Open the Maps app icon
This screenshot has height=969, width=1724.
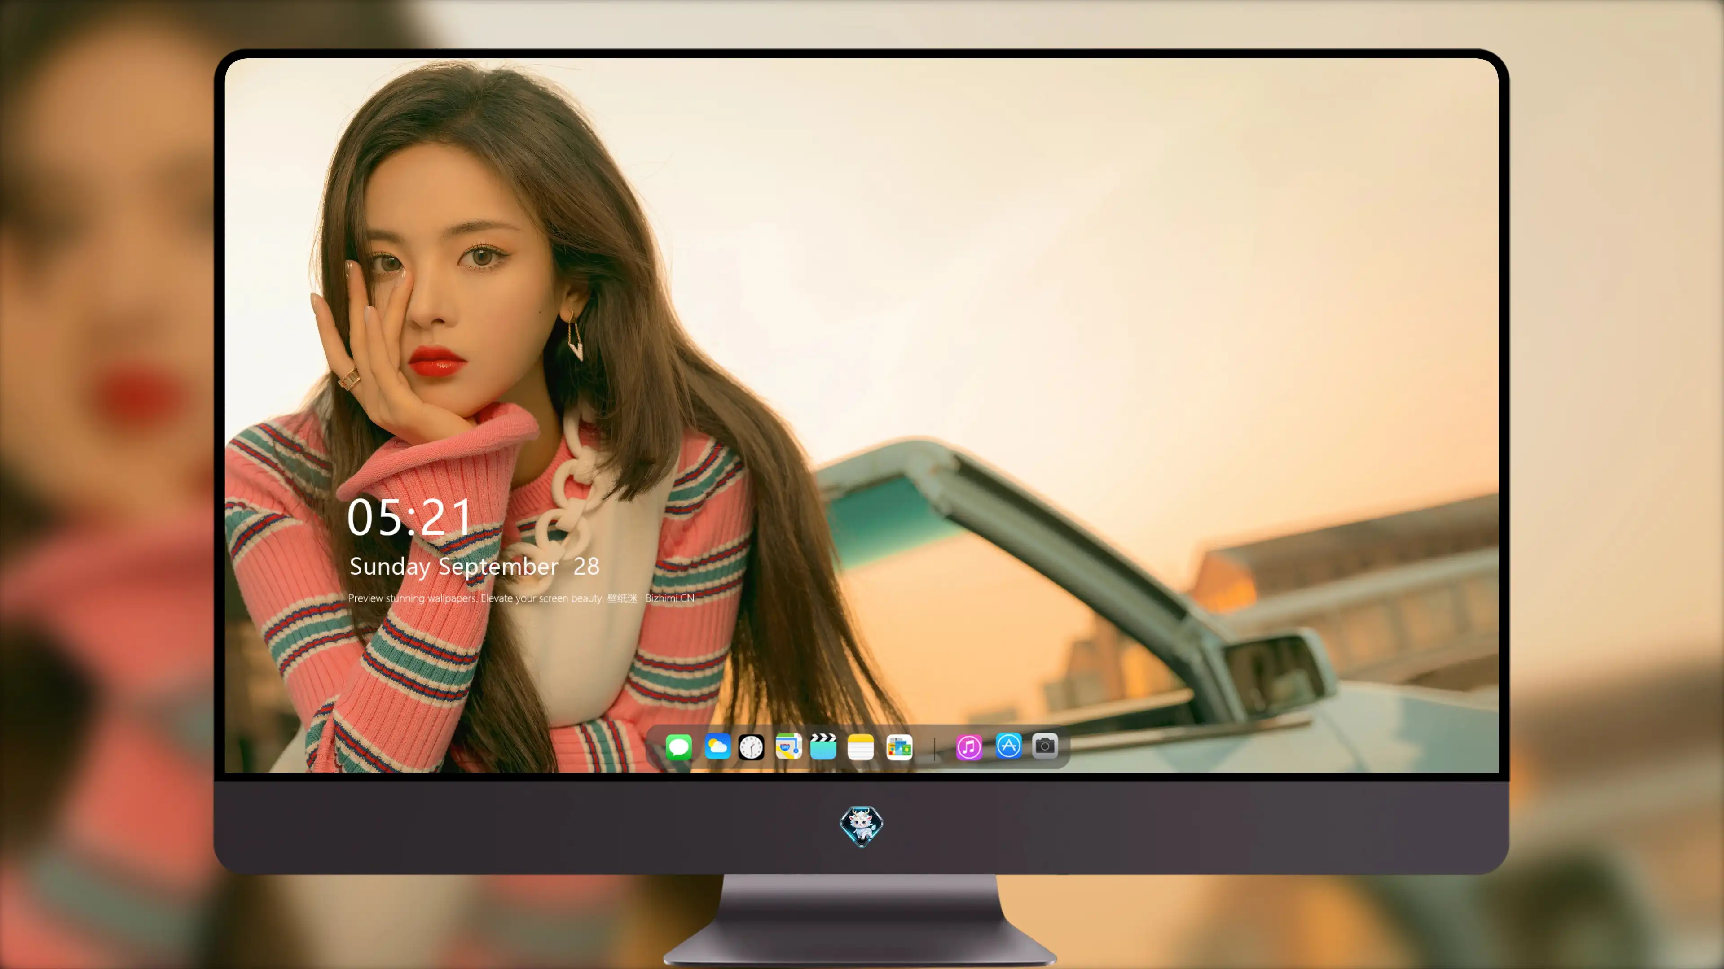pos(788,746)
